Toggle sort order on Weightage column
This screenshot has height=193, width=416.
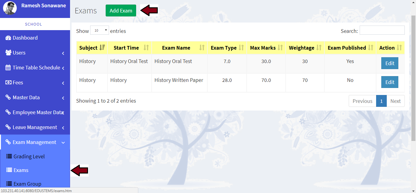319,48
